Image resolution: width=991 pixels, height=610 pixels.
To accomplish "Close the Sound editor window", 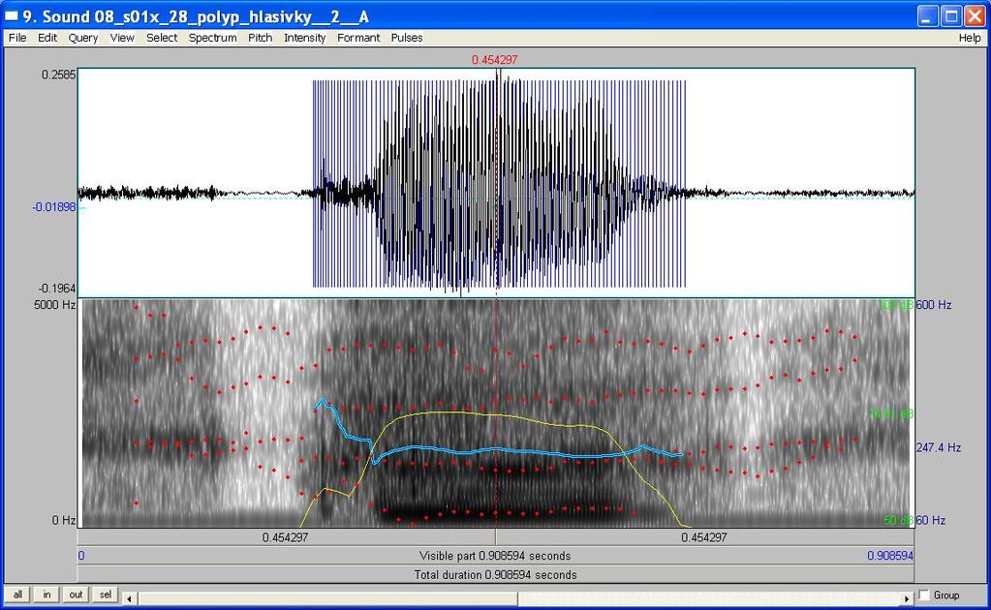I will click(976, 15).
